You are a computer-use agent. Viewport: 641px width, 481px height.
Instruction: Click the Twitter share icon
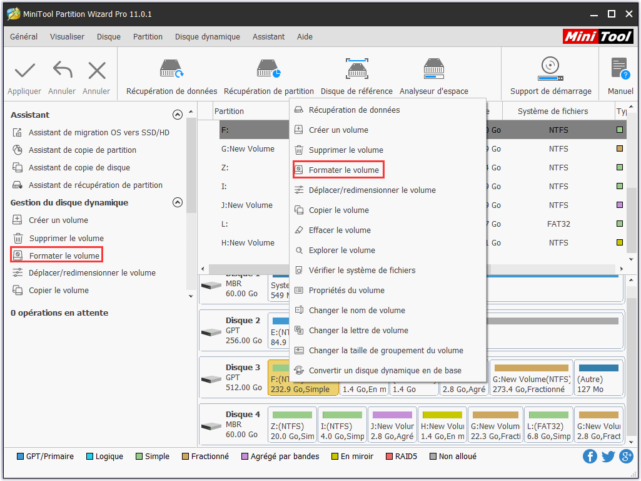[608, 456]
